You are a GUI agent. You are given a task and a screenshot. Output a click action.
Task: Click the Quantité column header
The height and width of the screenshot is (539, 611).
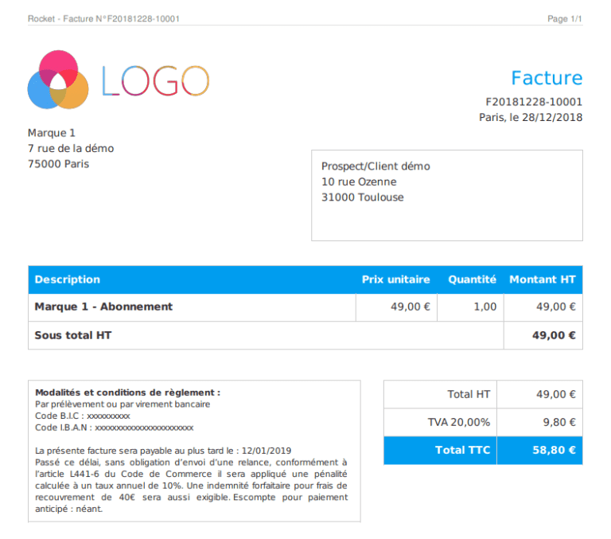point(473,279)
